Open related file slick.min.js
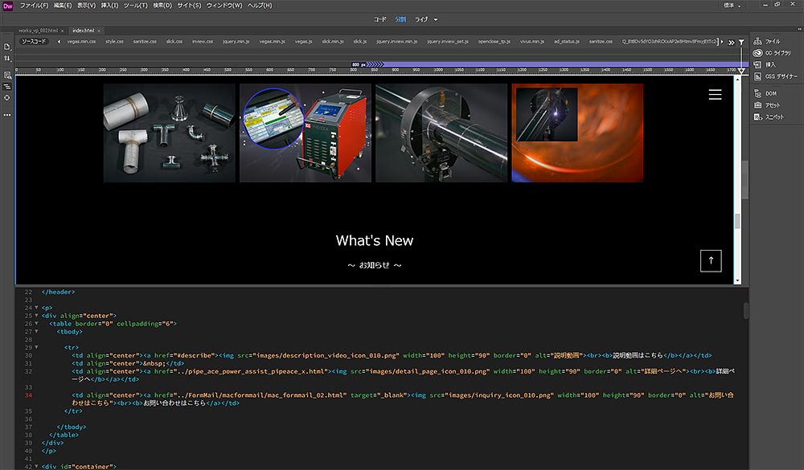Image resolution: width=804 pixels, height=470 pixels. (333, 42)
